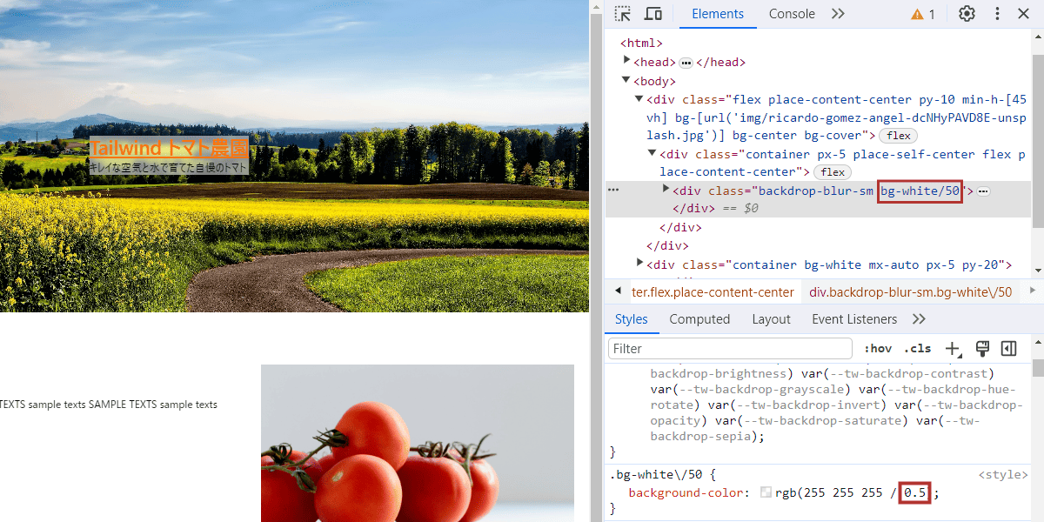
Task: Switch to the Elements tab
Action: [718, 14]
